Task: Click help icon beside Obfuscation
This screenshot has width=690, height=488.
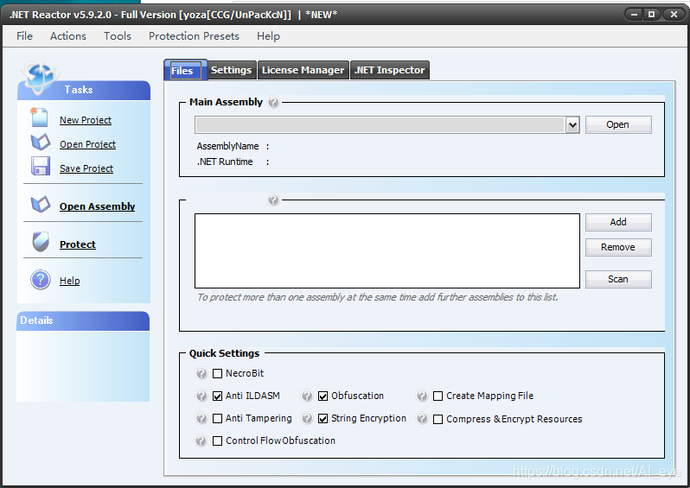Action: click(307, 396)
